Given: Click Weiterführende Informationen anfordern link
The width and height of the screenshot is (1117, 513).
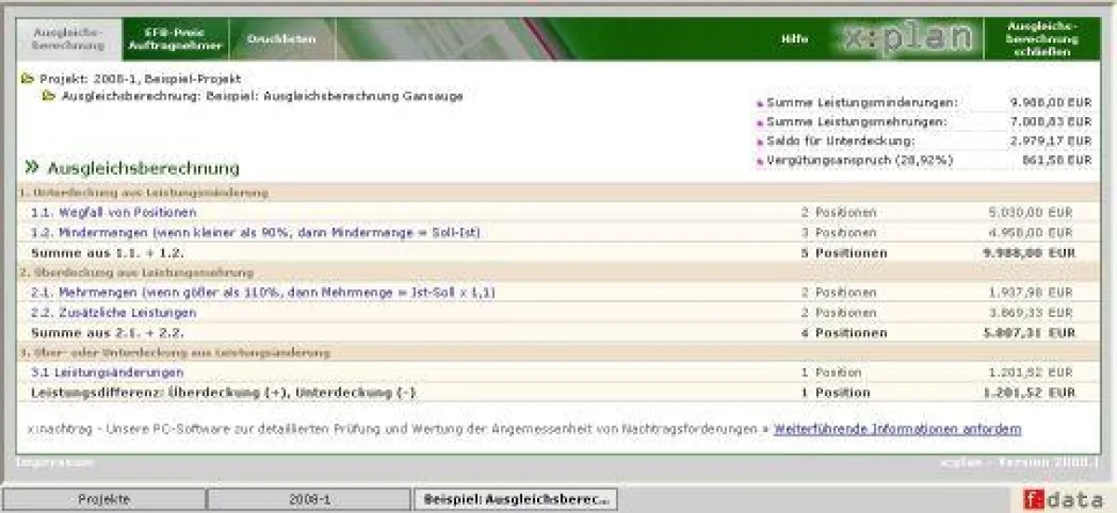Looking at the screenshot, I should (897, 429).
